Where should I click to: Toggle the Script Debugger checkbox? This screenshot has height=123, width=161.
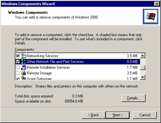pyautogui.click(x=18, y=79)
